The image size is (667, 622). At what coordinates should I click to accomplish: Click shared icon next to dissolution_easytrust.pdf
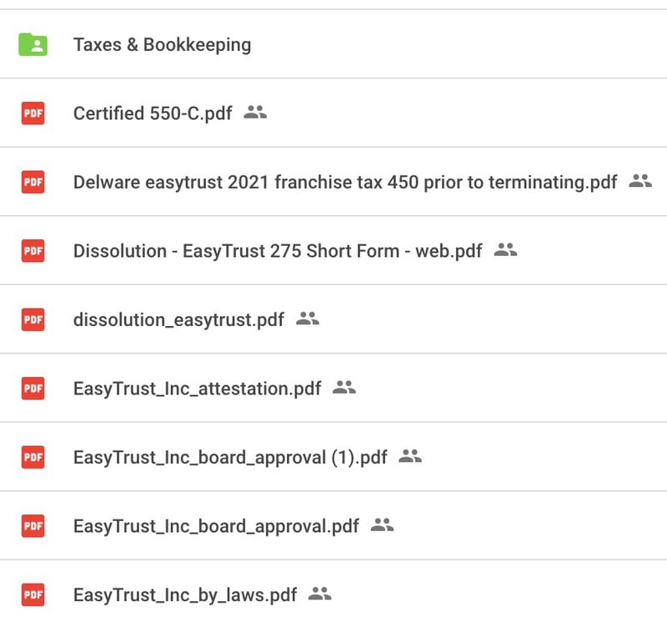[308, 319]
